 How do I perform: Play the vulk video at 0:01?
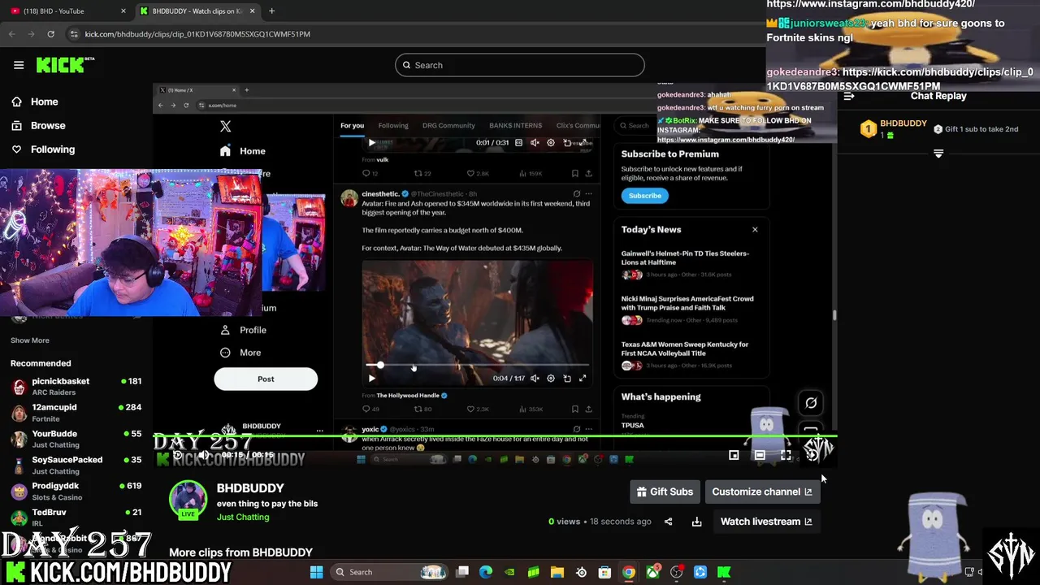(371, 142)
